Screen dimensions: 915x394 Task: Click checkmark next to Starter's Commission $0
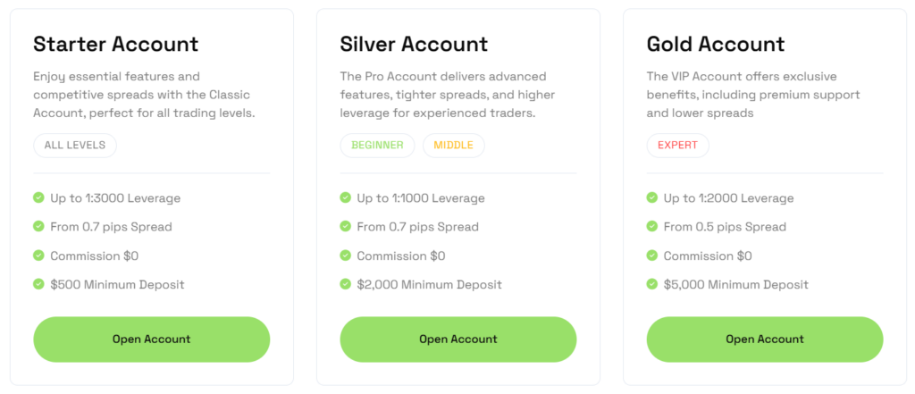click(38, 256)
